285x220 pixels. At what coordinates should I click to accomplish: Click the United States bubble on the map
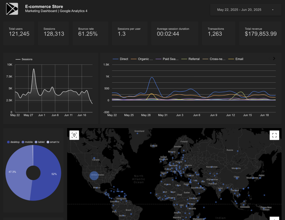tap(94, 175)
